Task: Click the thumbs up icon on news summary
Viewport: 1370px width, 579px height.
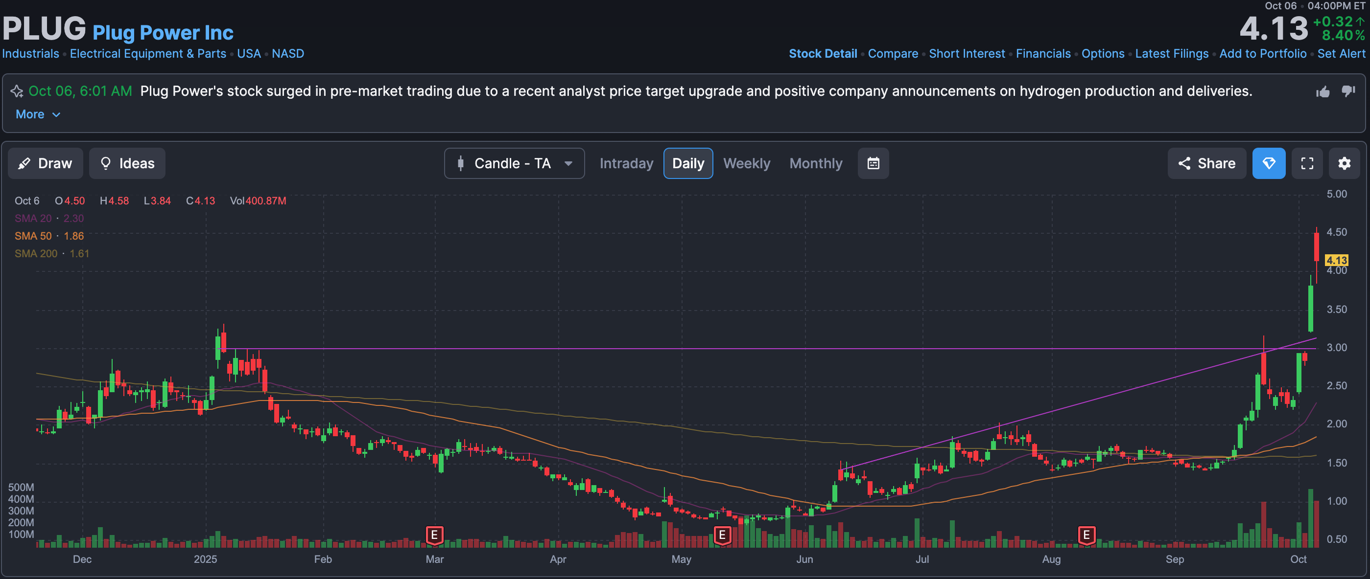Action: [1323, 92]
